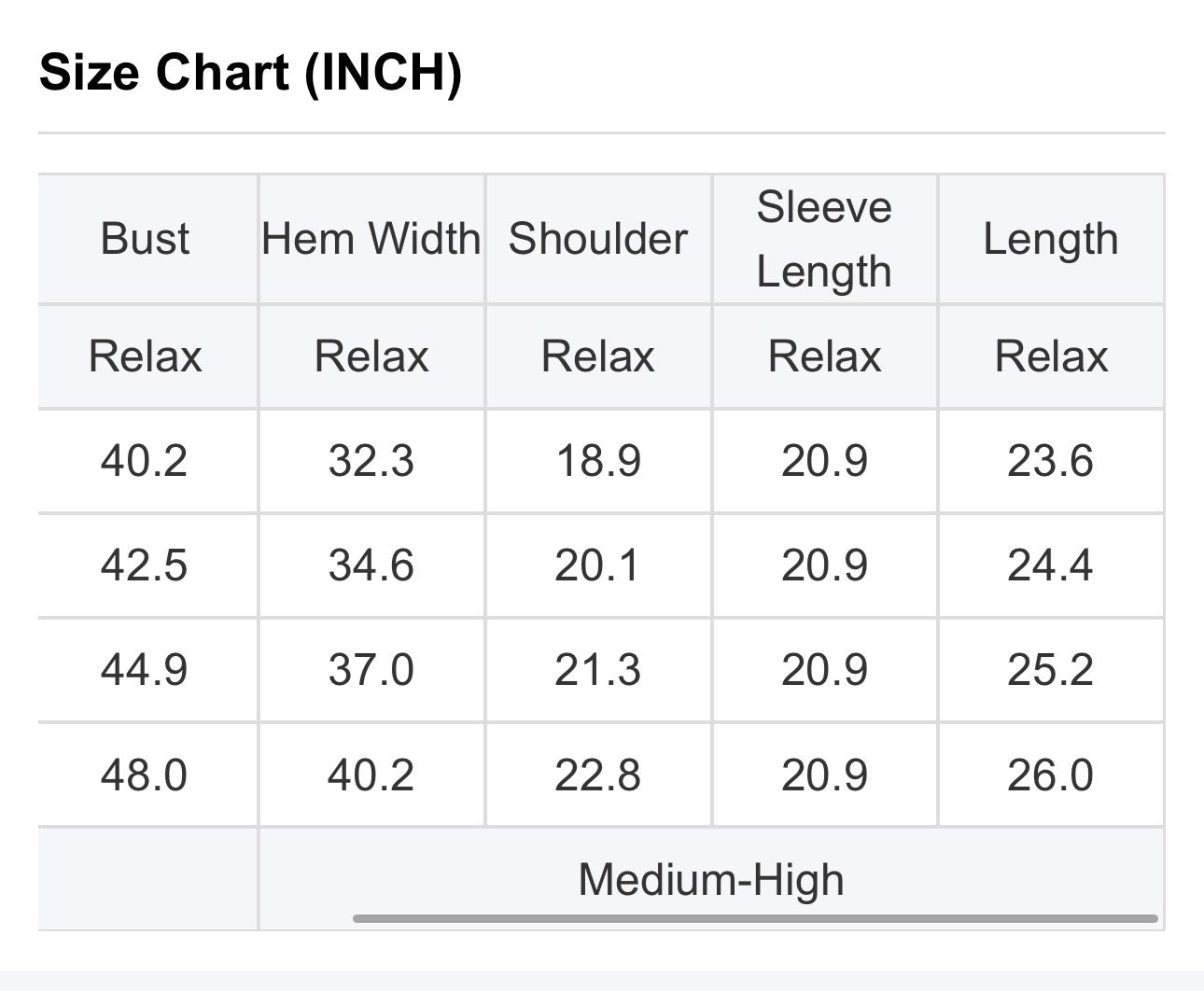Select the Length column header
The width and height of the screenshot is (1204, 991).
[1051, 240]
